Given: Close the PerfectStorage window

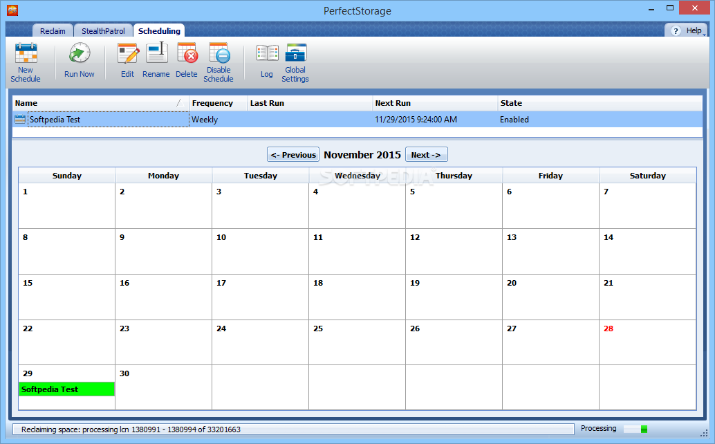Looking at the screenshot, I should tap(694, 8).
